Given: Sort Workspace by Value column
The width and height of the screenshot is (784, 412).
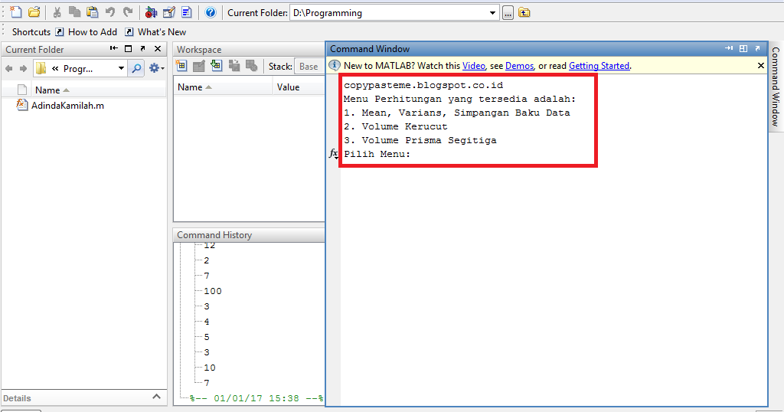Looking at the screenshot, I should point(299,87).
